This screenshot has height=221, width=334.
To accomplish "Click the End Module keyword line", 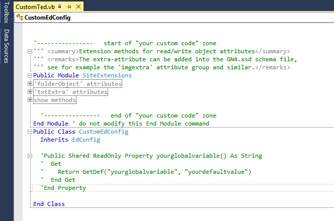I will [x=49, y=124].
